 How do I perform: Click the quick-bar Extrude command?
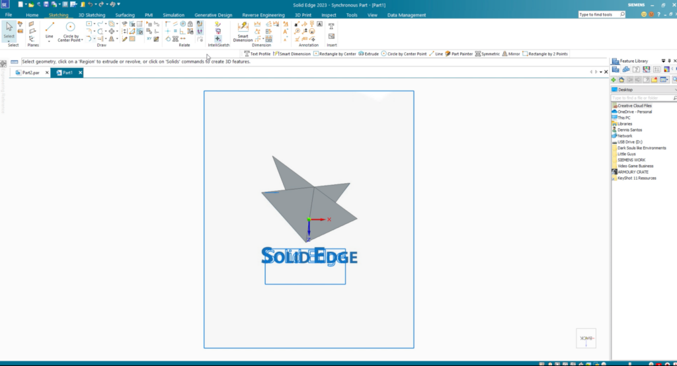(x=368, y=54)
